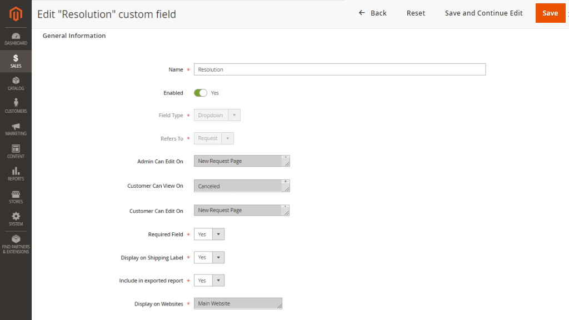Image resolution: width=569 pixels, height=320 pixels.
Task: Click the "Customer Can View On" label
Action: (x=155, y=186)
